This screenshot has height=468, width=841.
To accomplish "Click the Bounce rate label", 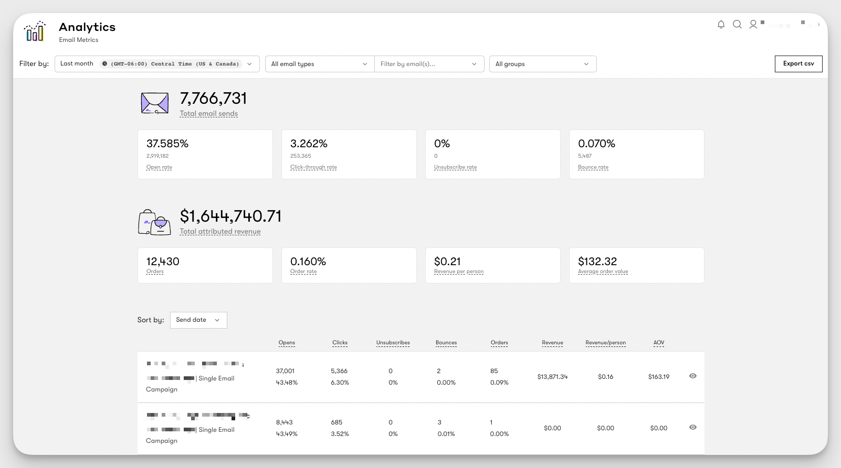I will pos(593,167).
